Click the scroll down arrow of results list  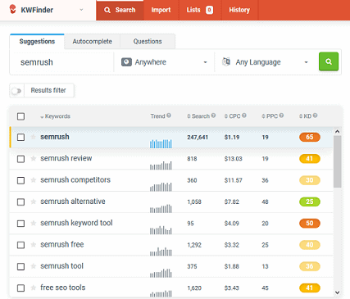point(338,292)
